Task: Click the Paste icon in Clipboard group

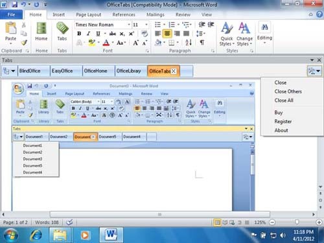Action: (x=10, y=29)
